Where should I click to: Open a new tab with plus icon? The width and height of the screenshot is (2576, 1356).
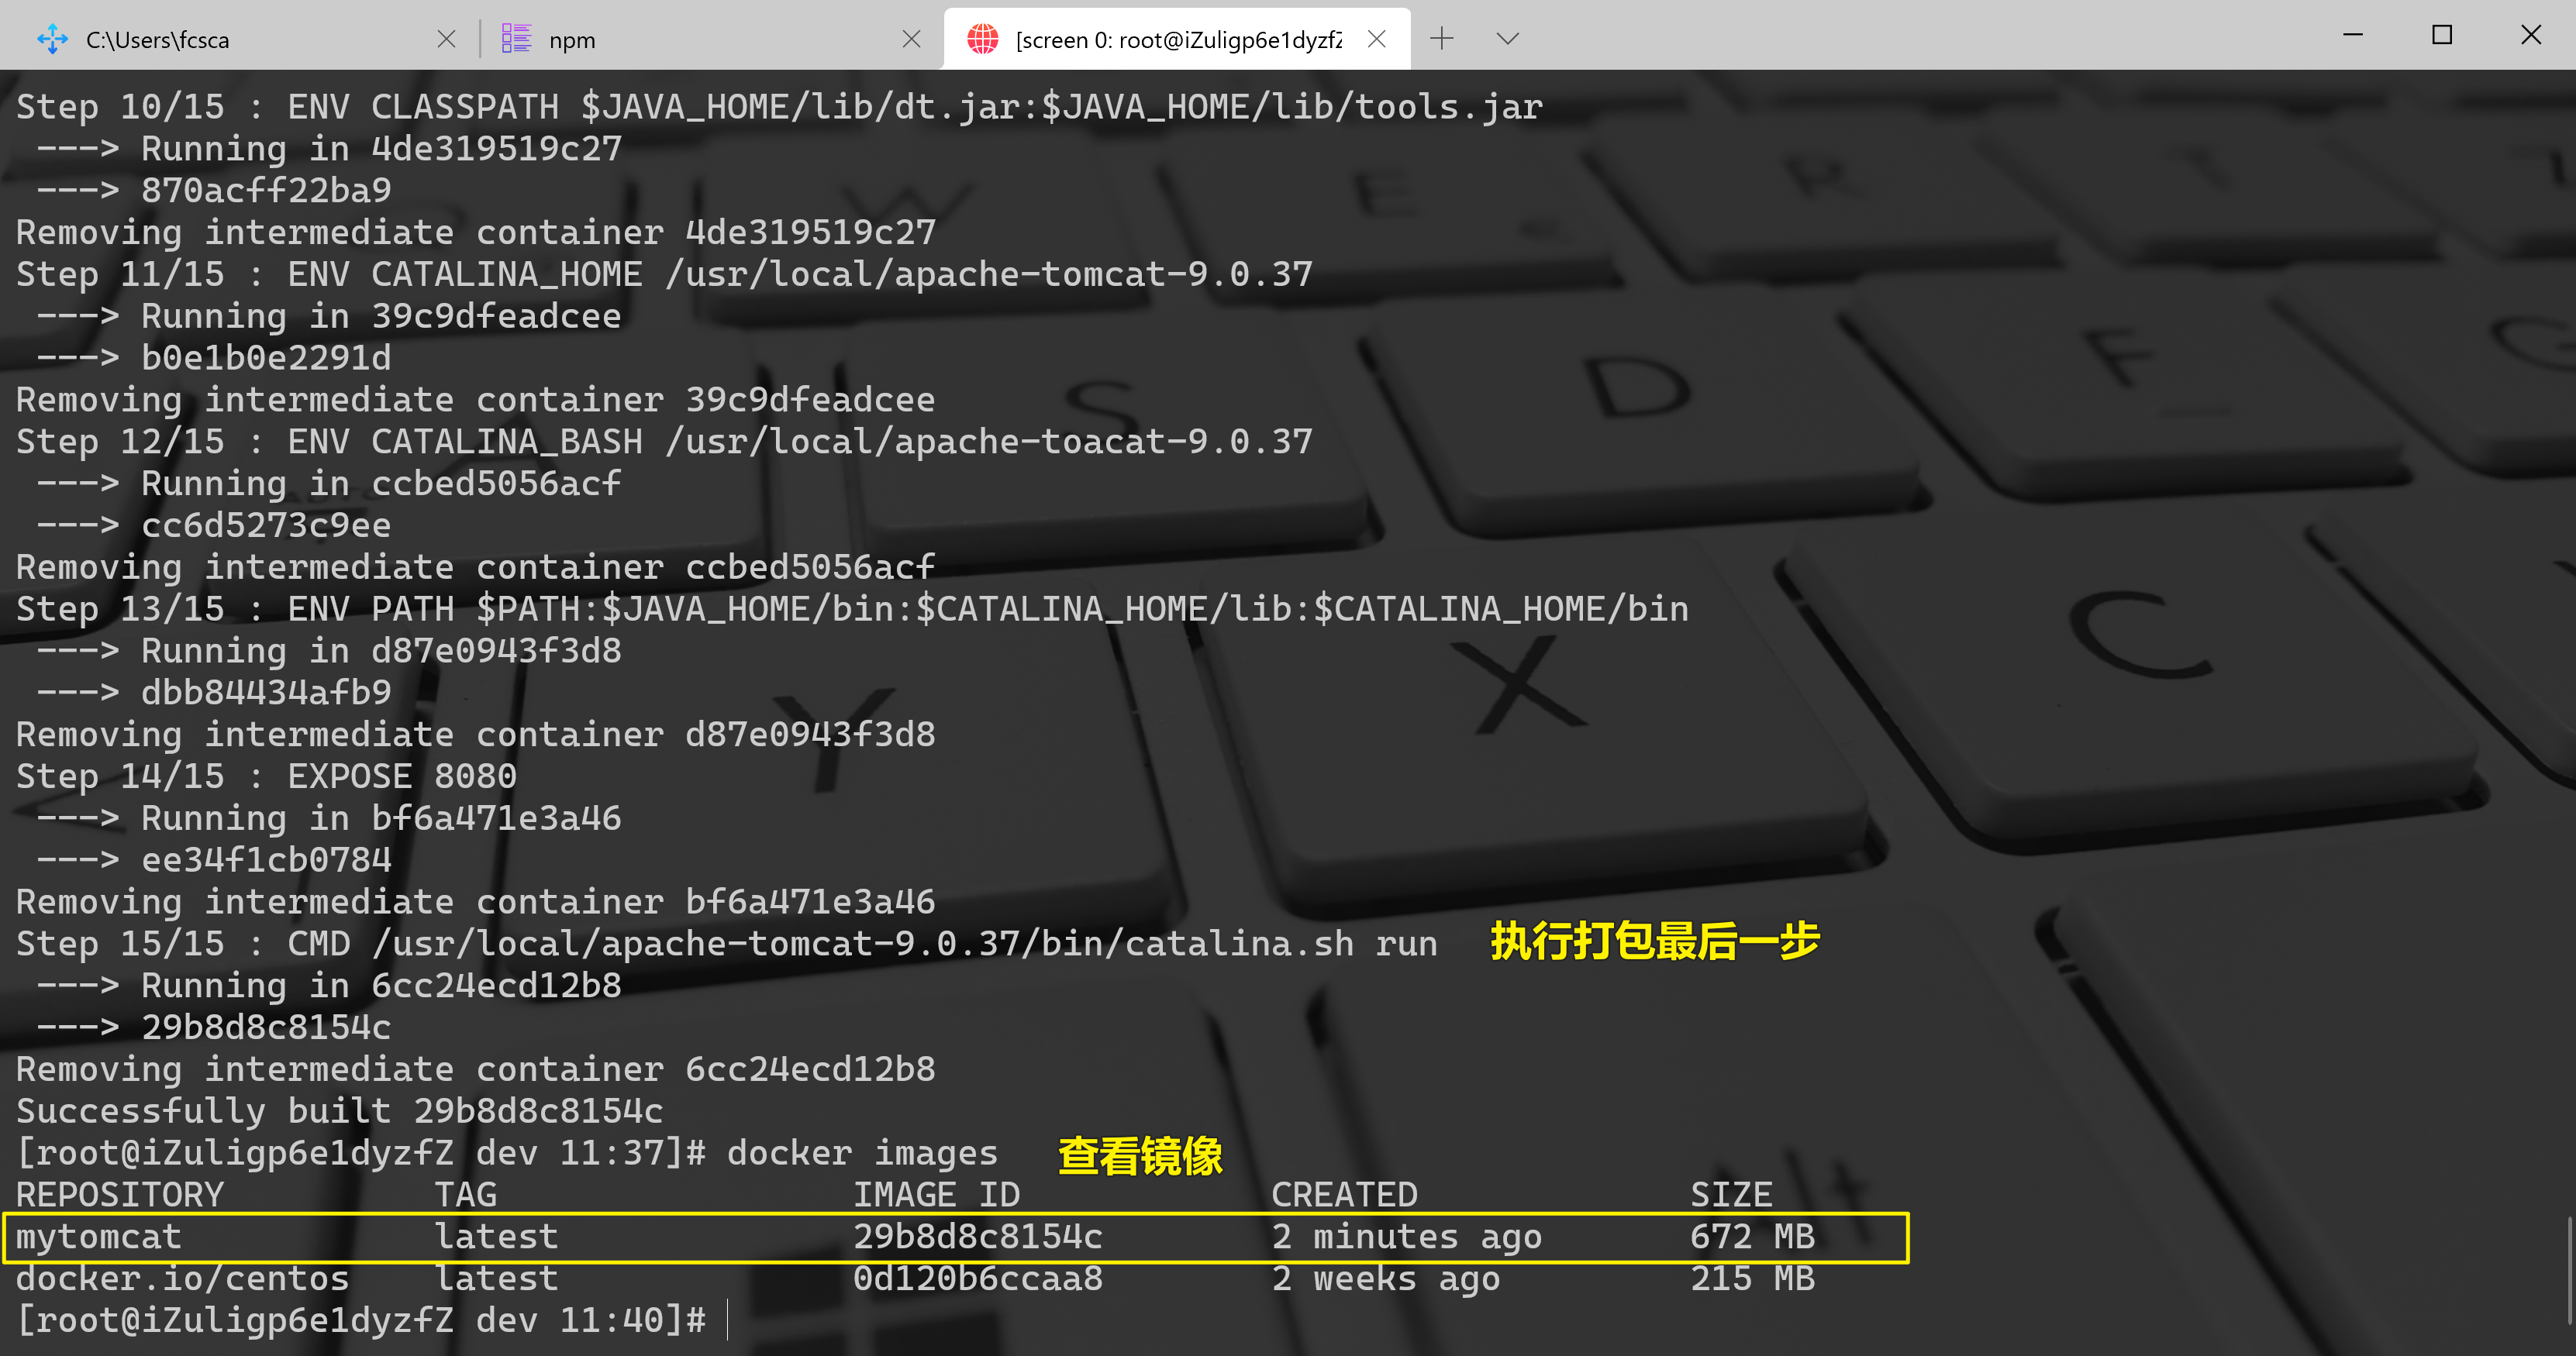coord(1441,39)
